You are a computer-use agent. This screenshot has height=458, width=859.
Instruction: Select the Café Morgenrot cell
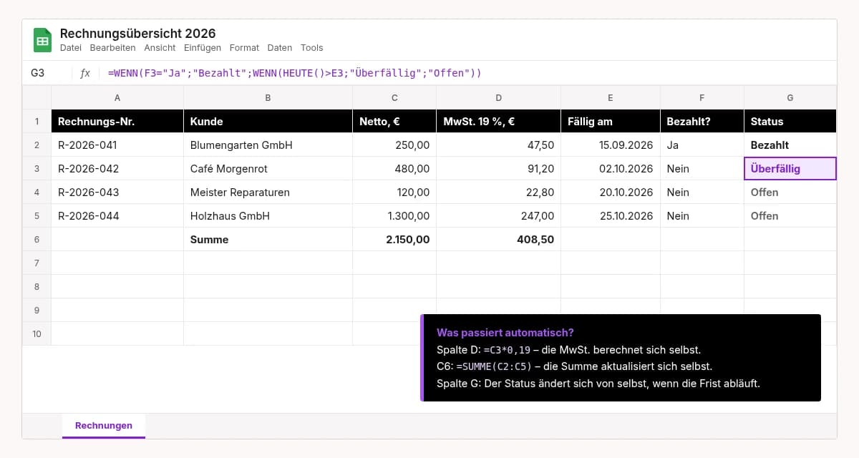[x=268, y=169]
